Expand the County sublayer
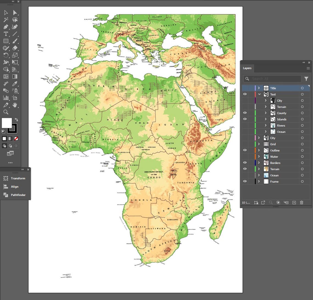 tap(266, 113)
